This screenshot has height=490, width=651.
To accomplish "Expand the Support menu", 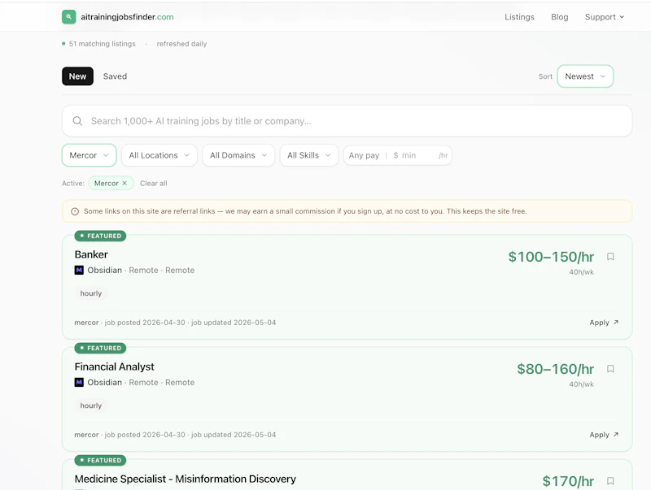I will point(605,17).
